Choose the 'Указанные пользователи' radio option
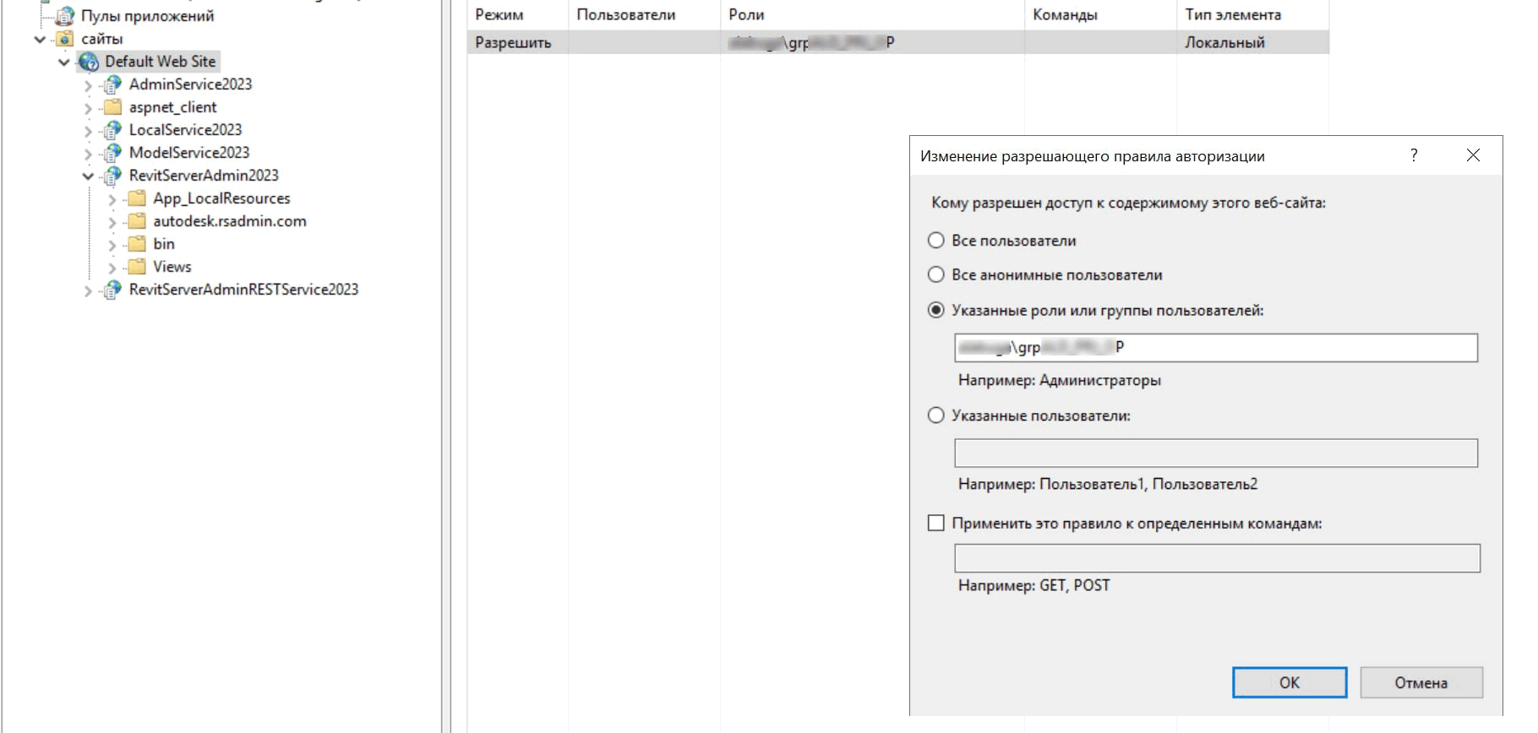The image size is (1538, 733). (x=936, y=415)
